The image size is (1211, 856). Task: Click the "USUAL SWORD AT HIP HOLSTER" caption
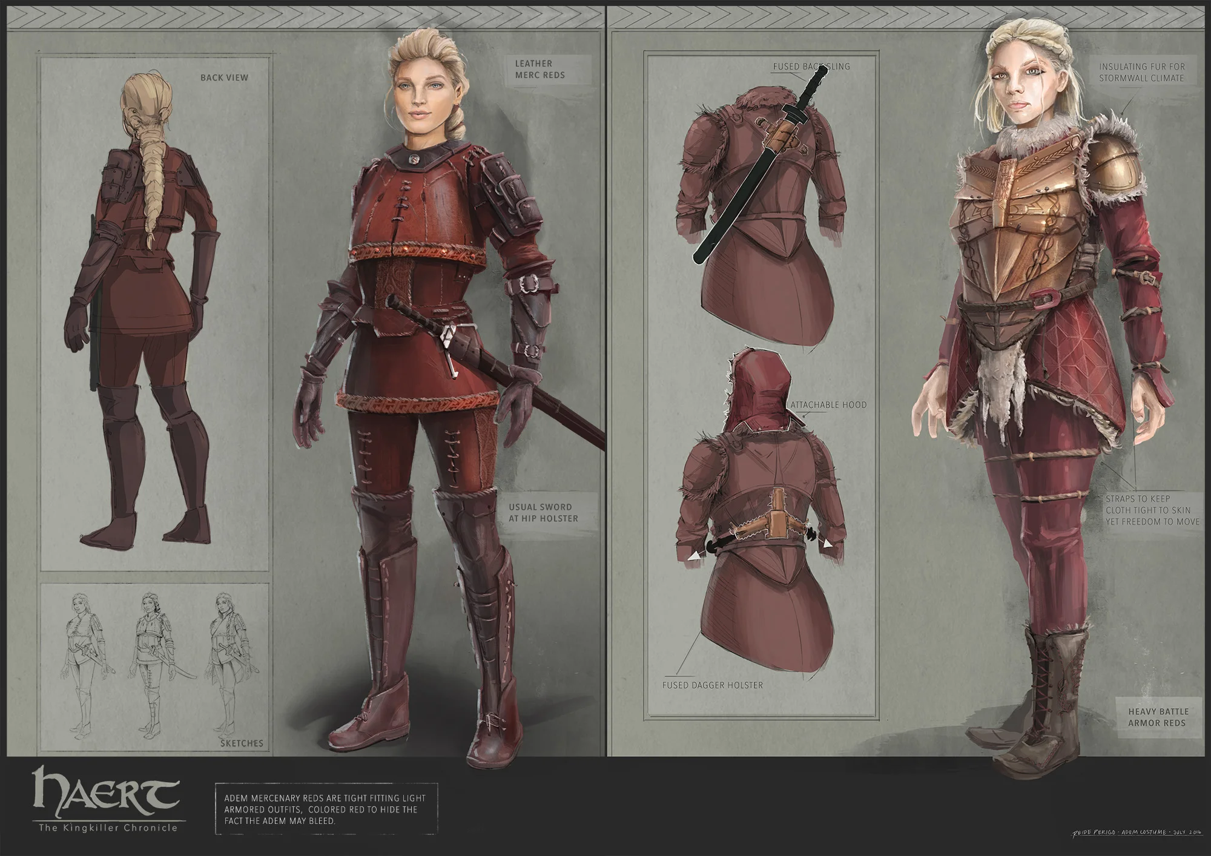pyautogui.click(x=543, y=513)
